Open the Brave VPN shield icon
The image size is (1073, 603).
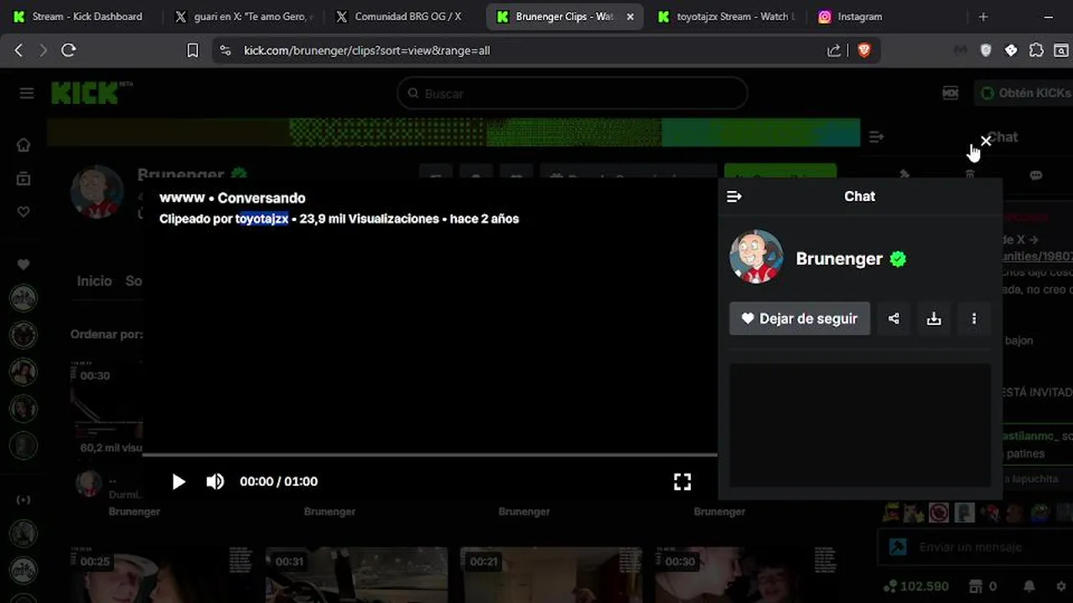986,50
